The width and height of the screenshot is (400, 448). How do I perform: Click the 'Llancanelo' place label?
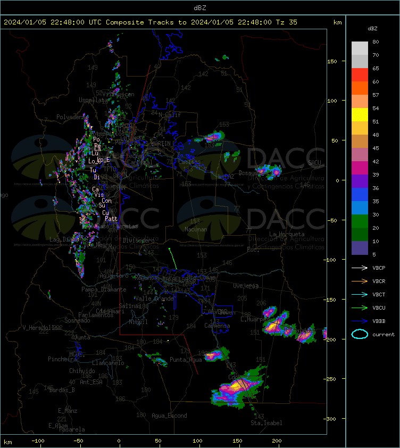[108, 363]
